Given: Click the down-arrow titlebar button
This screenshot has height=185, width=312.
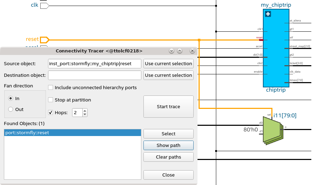Looking at the screenshot, I should click(x=171, y=51).
